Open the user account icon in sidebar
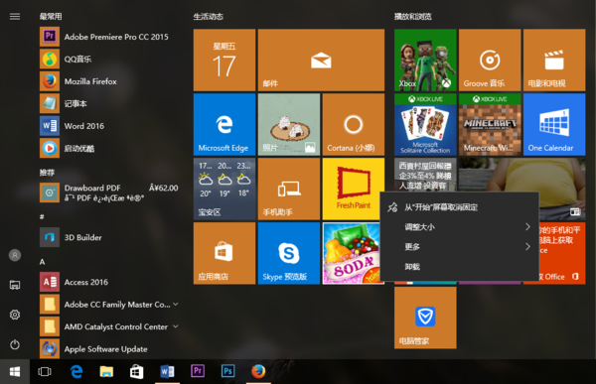The height and width of the screenshot is (384, 596). click(15, 255)
